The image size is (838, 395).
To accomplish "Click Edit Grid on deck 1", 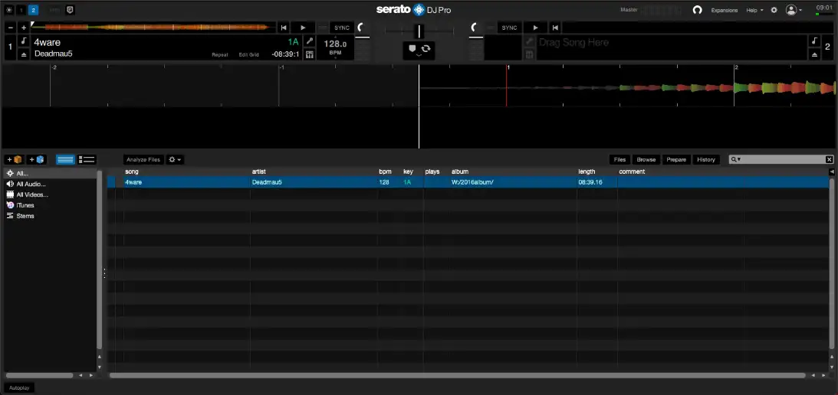I will (x=248, y=54).
